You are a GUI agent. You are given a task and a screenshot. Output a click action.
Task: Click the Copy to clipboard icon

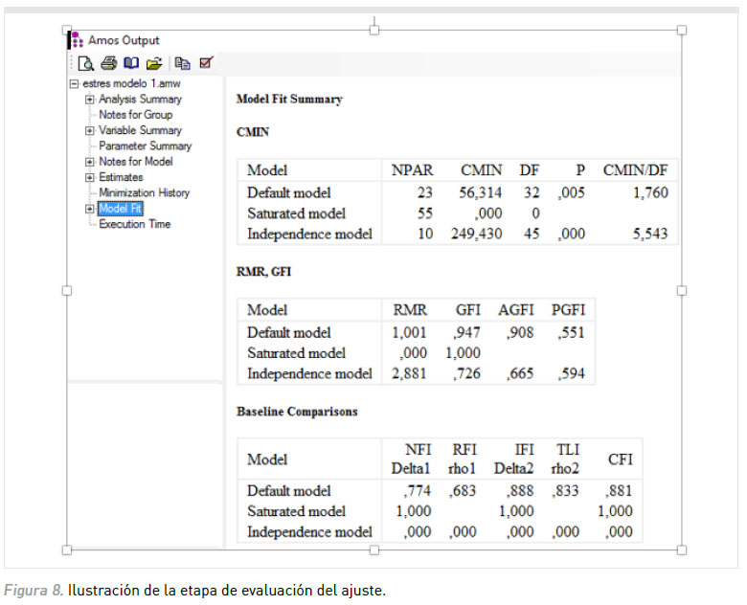pyautogui.click(x=182, y=63)
